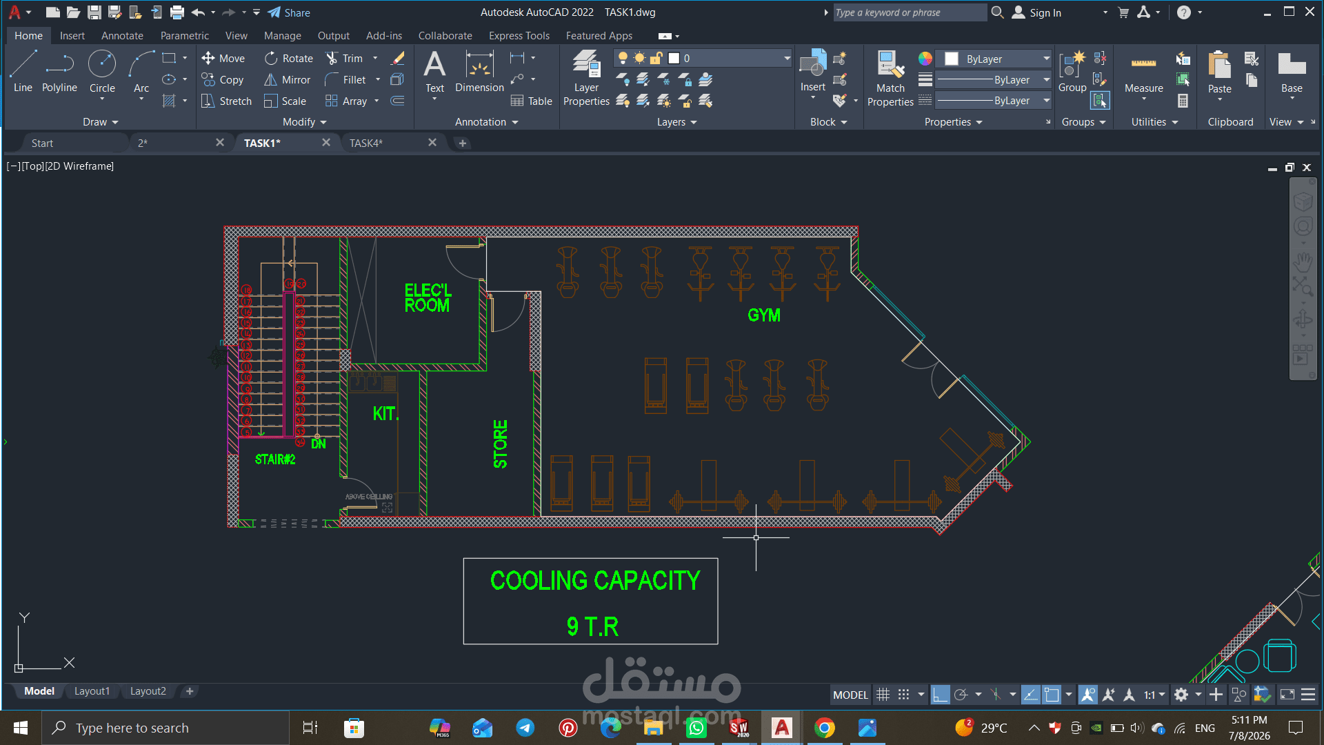Click the Move tool in Modify panel
This screenshot has height=745, width=1324.
(223, 59)
